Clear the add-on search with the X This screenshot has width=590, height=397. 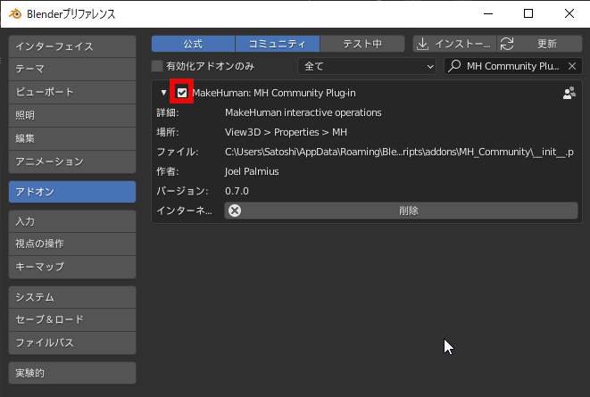pos(572,66)
